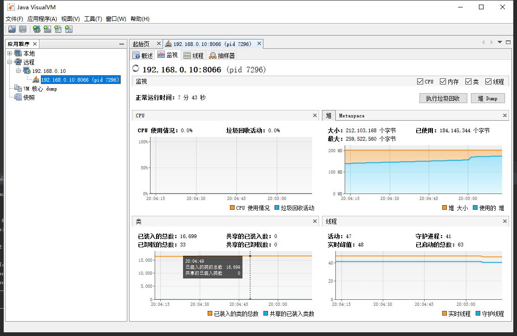Click the 线程 tab's icon
The height and width of the screenshot is (336, 517).
(x=187, y=55)
